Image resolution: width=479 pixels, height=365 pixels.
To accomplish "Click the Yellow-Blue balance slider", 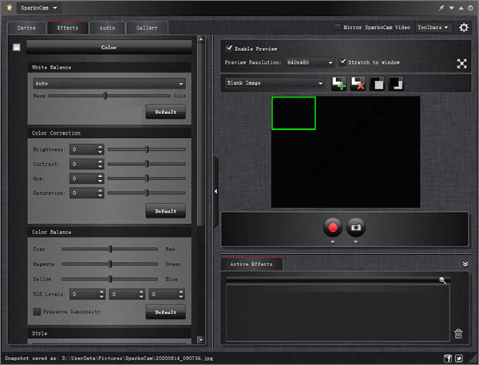I will pos(110,279).
